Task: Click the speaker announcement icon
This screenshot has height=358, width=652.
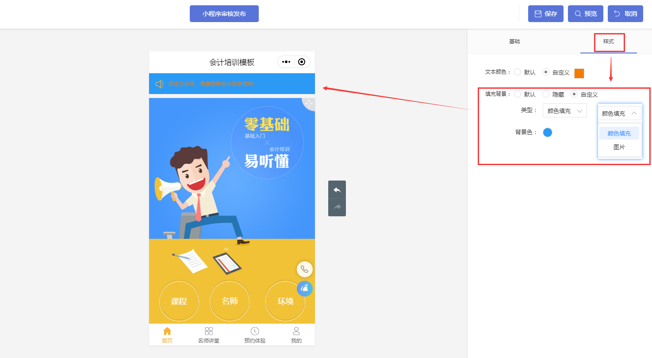Action: pyautogui.click(x=160, y=84)
